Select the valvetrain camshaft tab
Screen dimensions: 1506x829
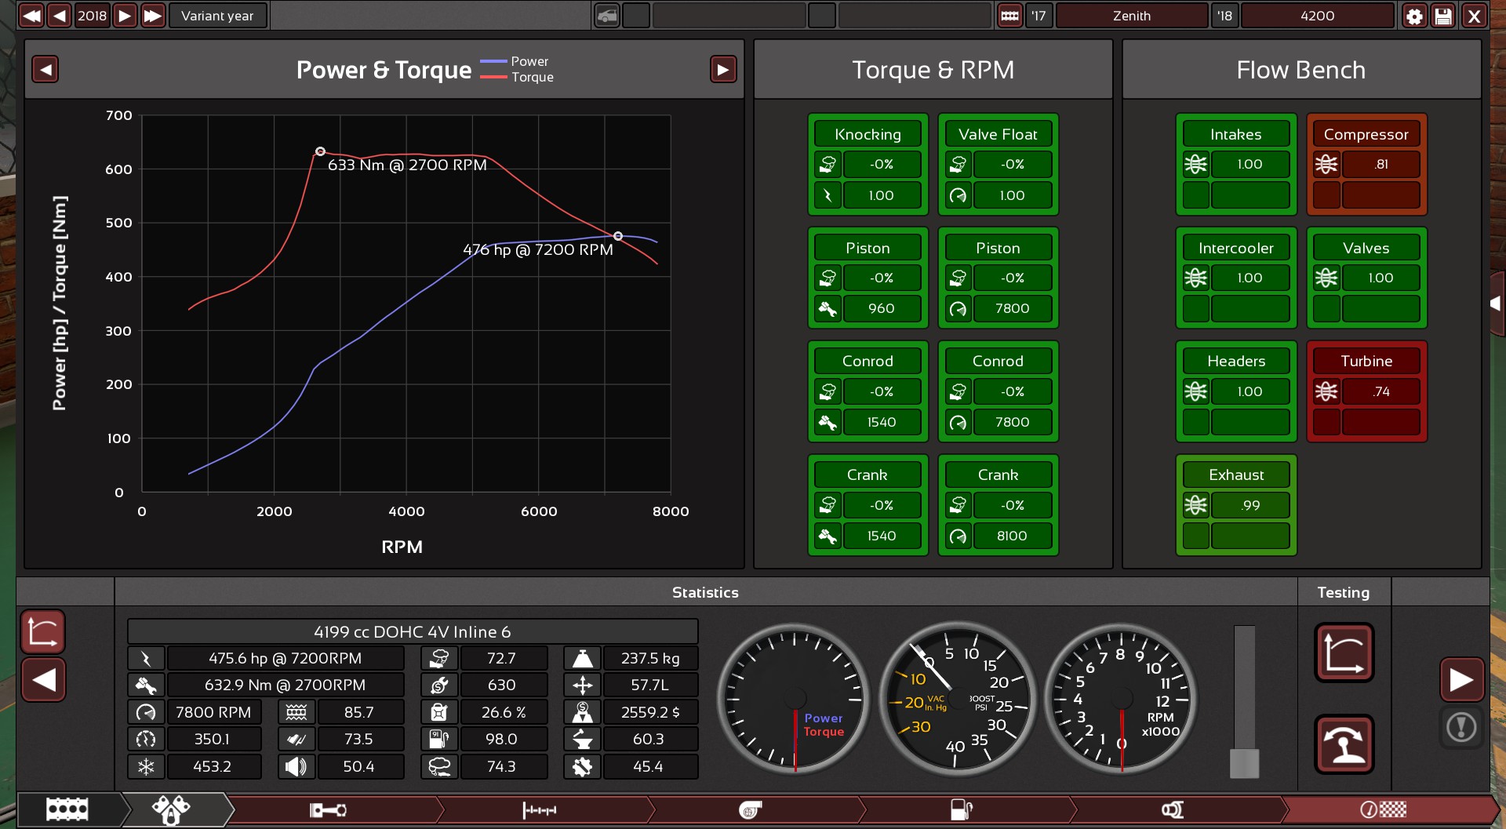coord(540,809)
